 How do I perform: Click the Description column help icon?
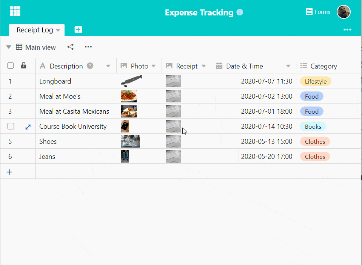pos(90,66)
